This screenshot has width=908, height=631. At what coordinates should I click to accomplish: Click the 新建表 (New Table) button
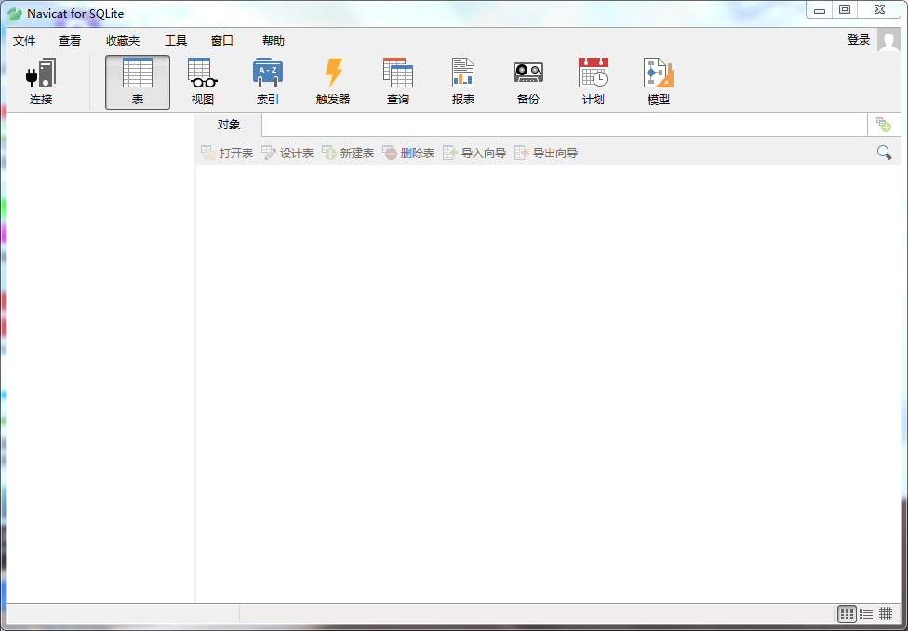[348, 153]
